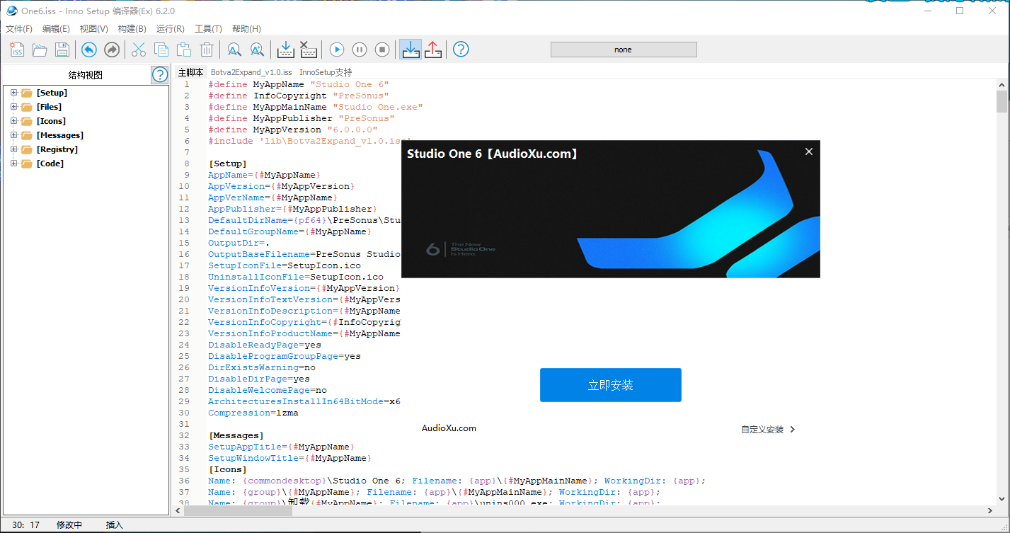Viewport: 1010px width, 533px height.
Task: Click the 立即安装 install button
Action: (611, 385)
